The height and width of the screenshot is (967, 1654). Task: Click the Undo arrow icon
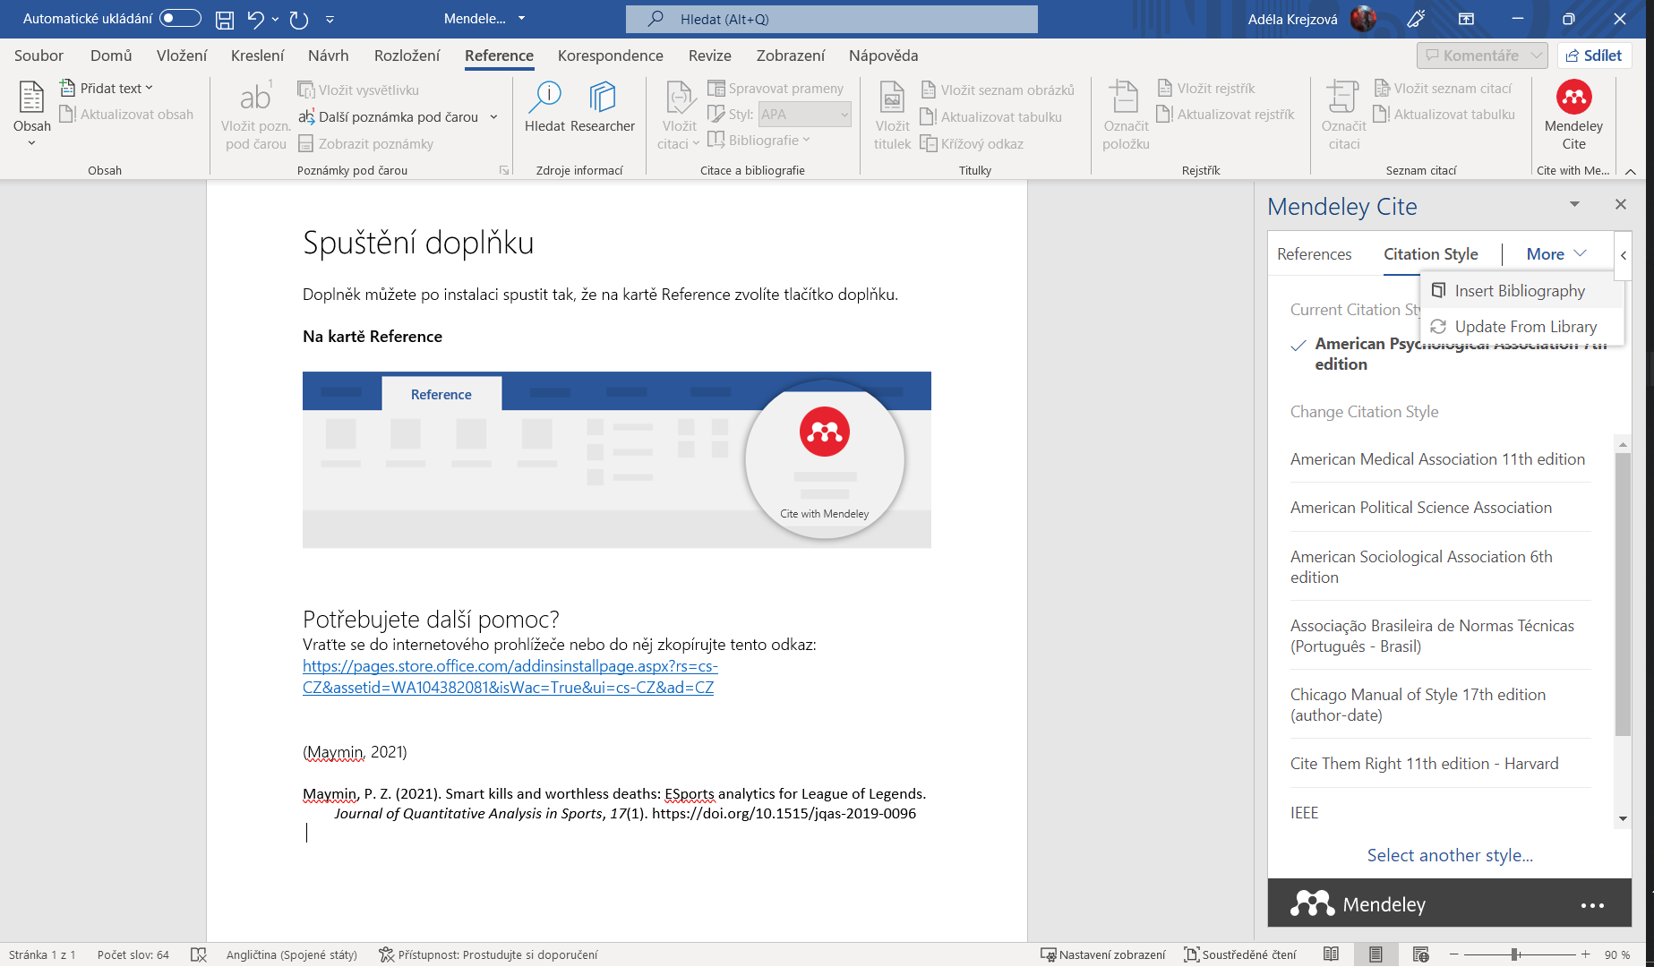[255, 19]
